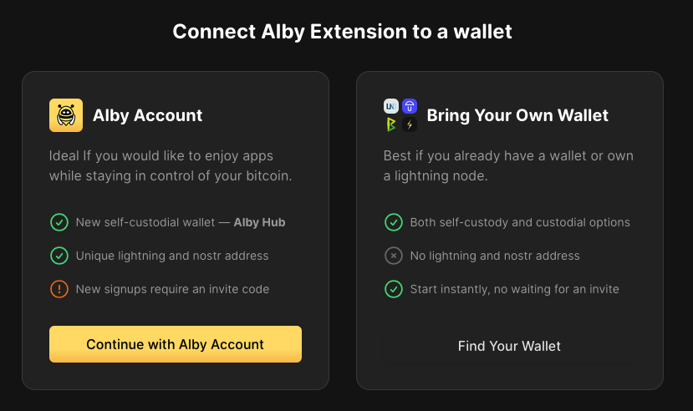Click the purple umbrella wallet icon

[410, 106]
